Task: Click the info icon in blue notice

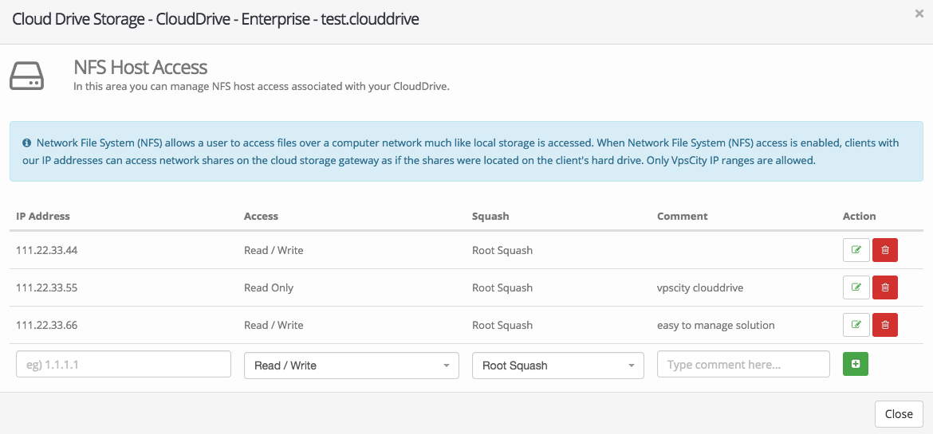Action: pyautogui.click(x=26, y=143)
